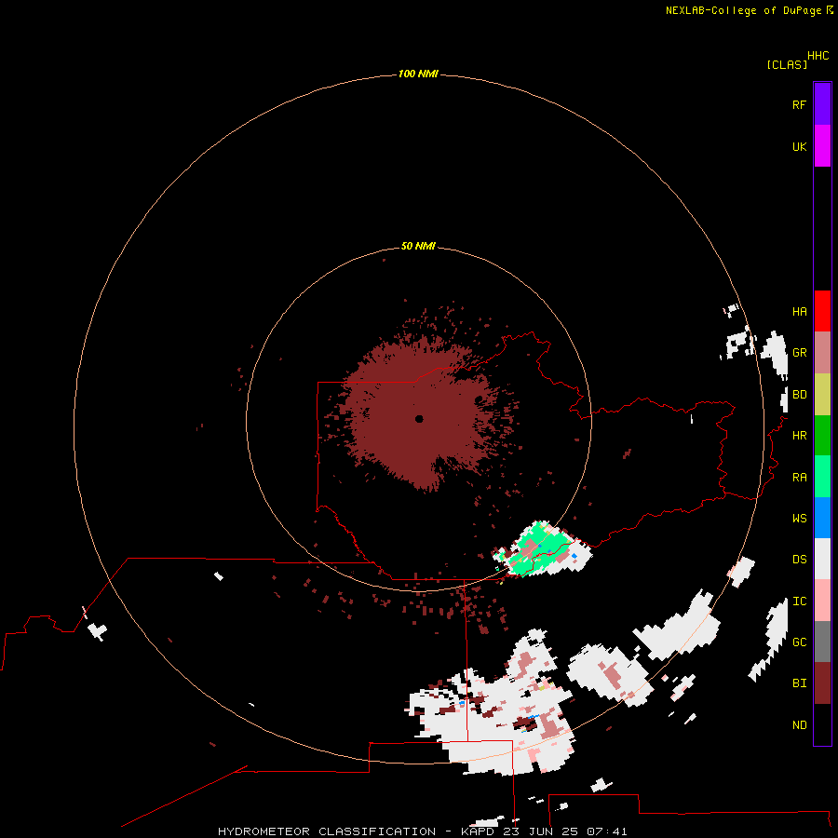Viewport: 838px width, 838px height.
Task: Click the BI dark red legend swatch
Action: tap(822, 683)
